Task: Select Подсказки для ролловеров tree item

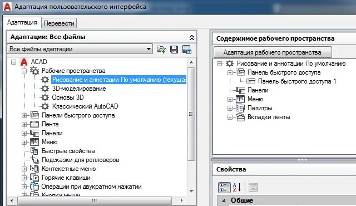Action: (x=80, y=160)
